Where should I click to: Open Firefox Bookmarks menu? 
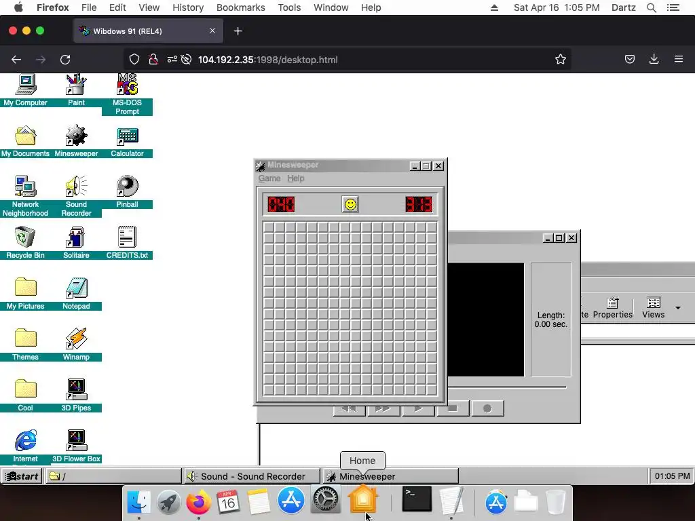coord(241,7)
